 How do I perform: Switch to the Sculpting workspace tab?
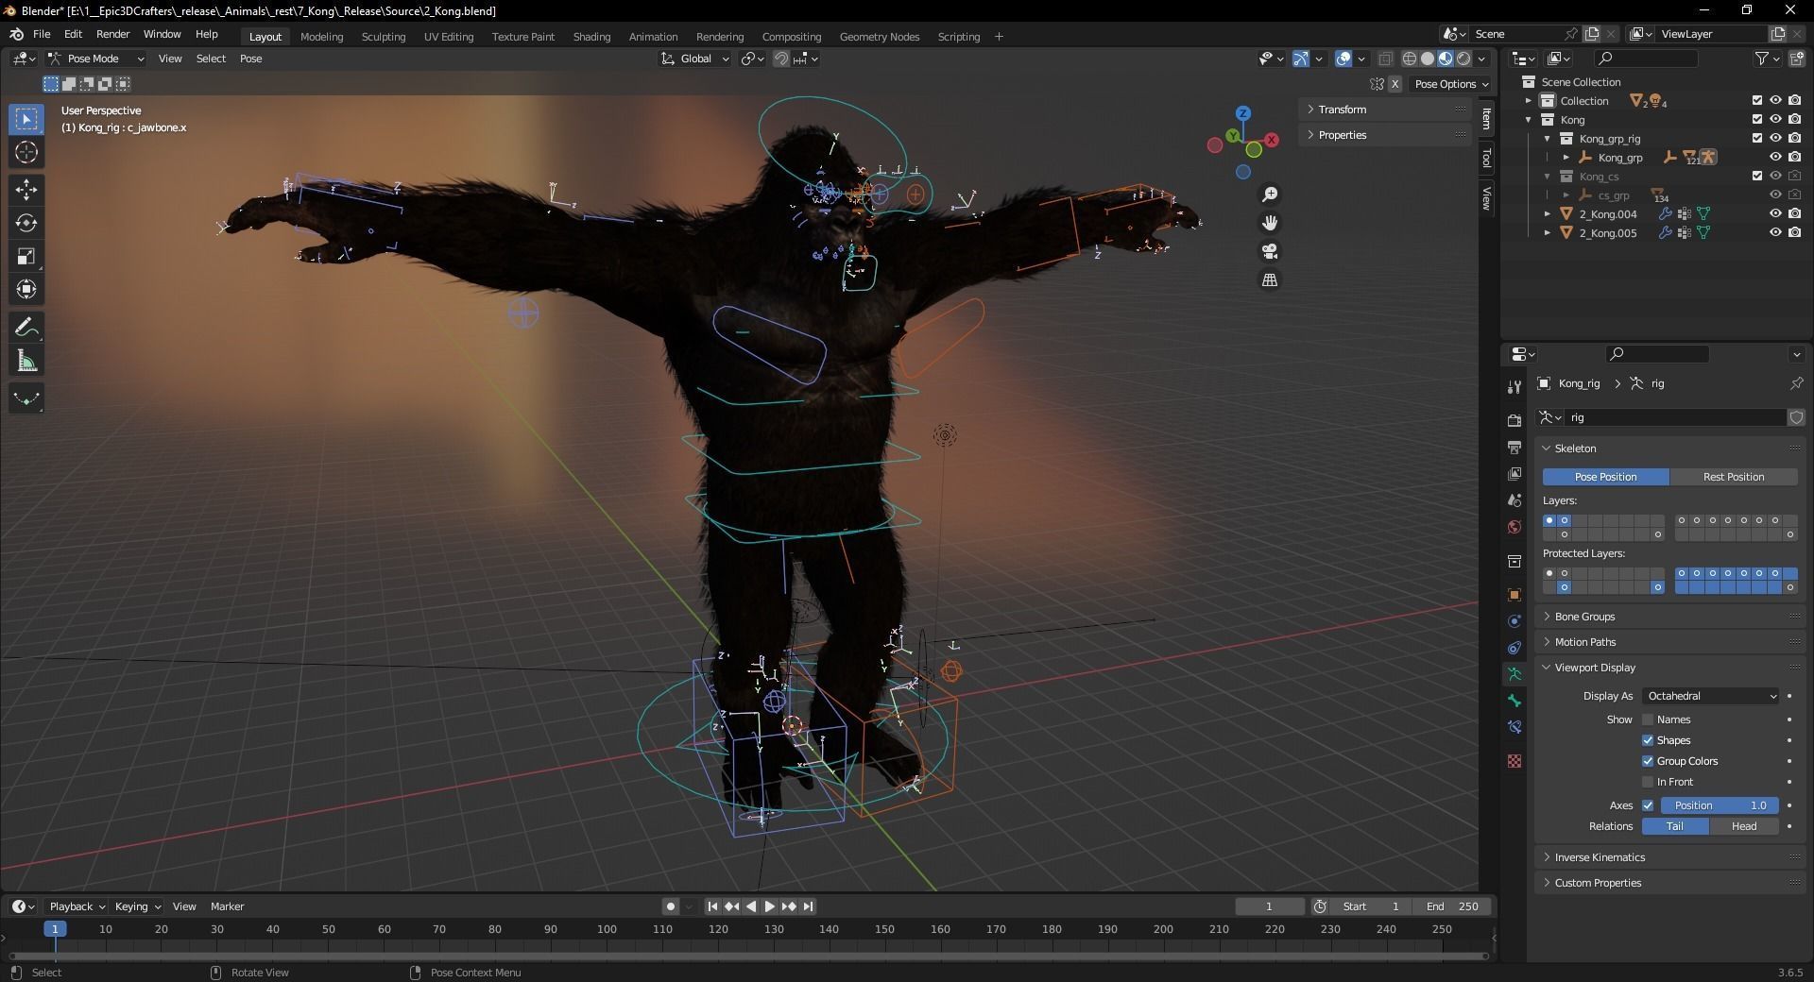click(x=384, y=37)
